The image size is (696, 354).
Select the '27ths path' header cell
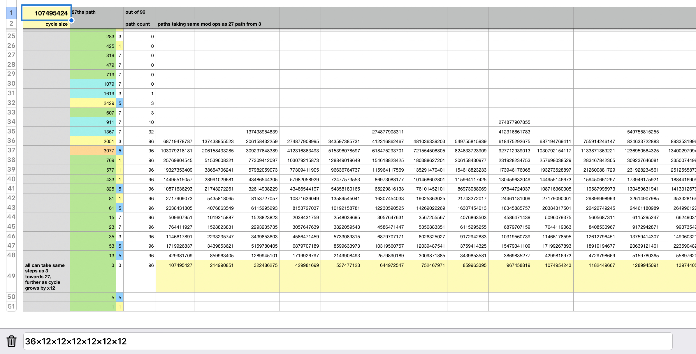[x=93, y=12]
